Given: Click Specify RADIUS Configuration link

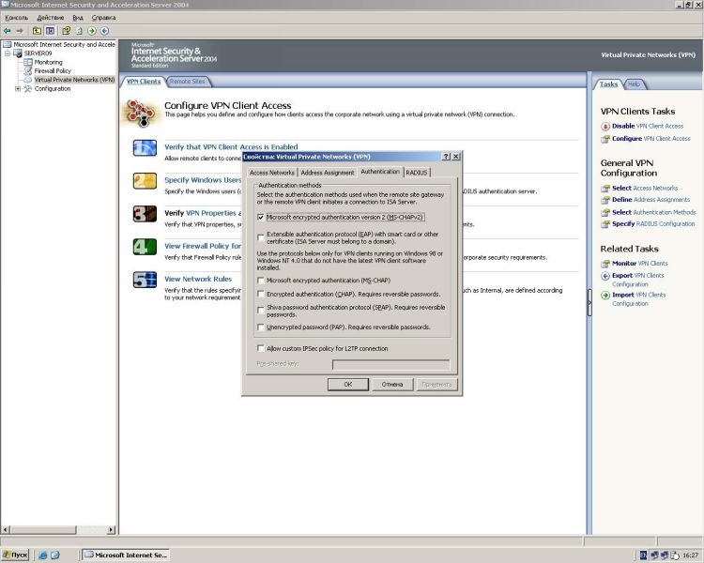Looking at the screenshot, I should pos(653,224).
